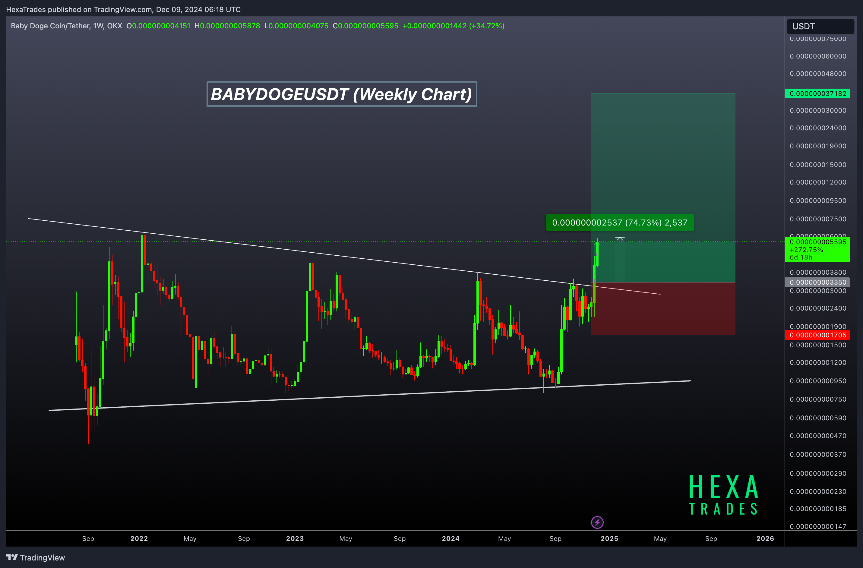Screen dimensions: 863x568
Task: Click the TradingView logo at bottom left
Action: pos(36,557)
